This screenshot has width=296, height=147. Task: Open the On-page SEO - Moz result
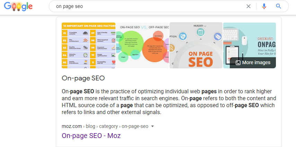click(x=91, y=136)
